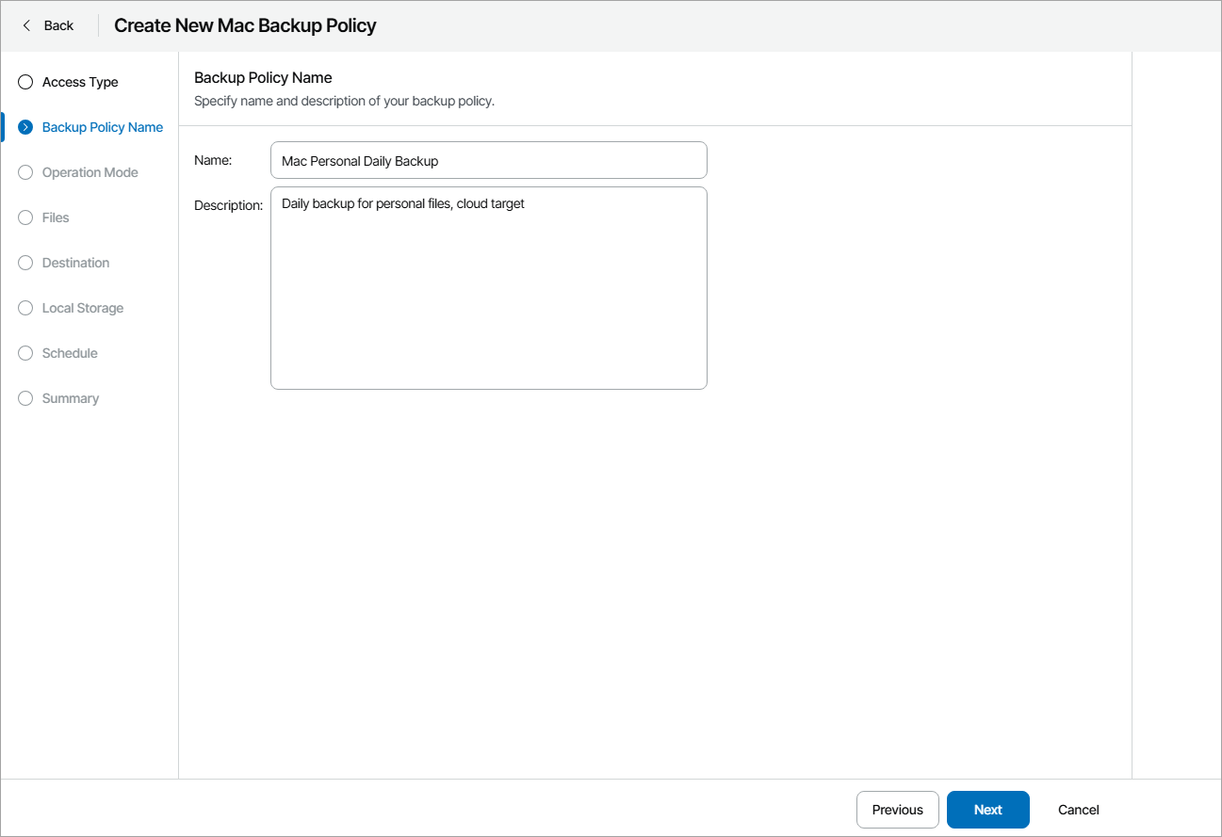Click the Back chevron icon
The width and height of the screenshot is (1222, 837).
(x=26, y=25)
